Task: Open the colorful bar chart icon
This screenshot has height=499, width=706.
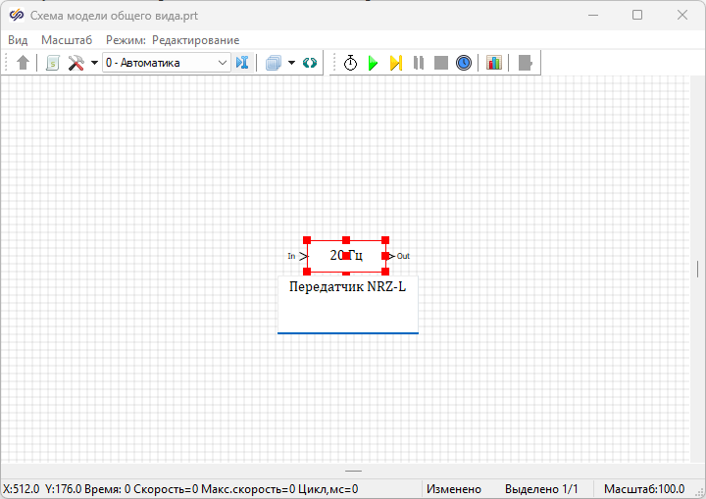Action: [x=494, y=63]
